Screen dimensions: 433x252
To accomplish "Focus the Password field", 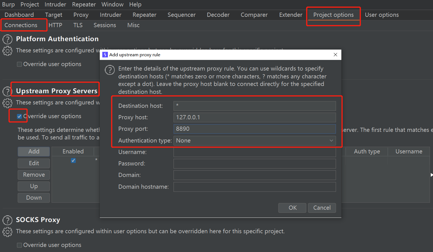I will pyautogui.click(x=255, y=164).
